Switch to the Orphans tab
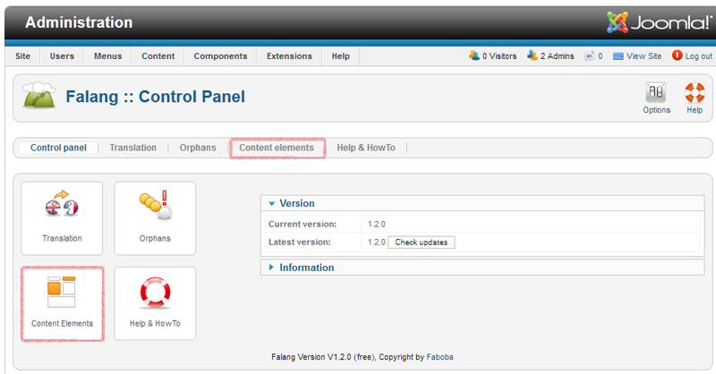 [x=198, y=148]
